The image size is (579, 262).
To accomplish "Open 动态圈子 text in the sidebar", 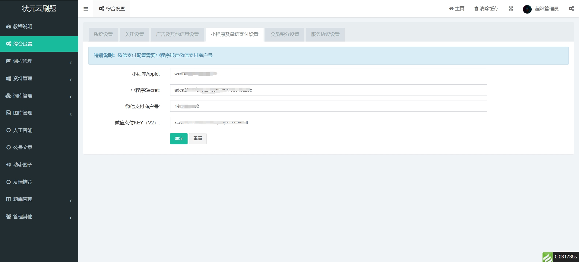I will 23,164.
